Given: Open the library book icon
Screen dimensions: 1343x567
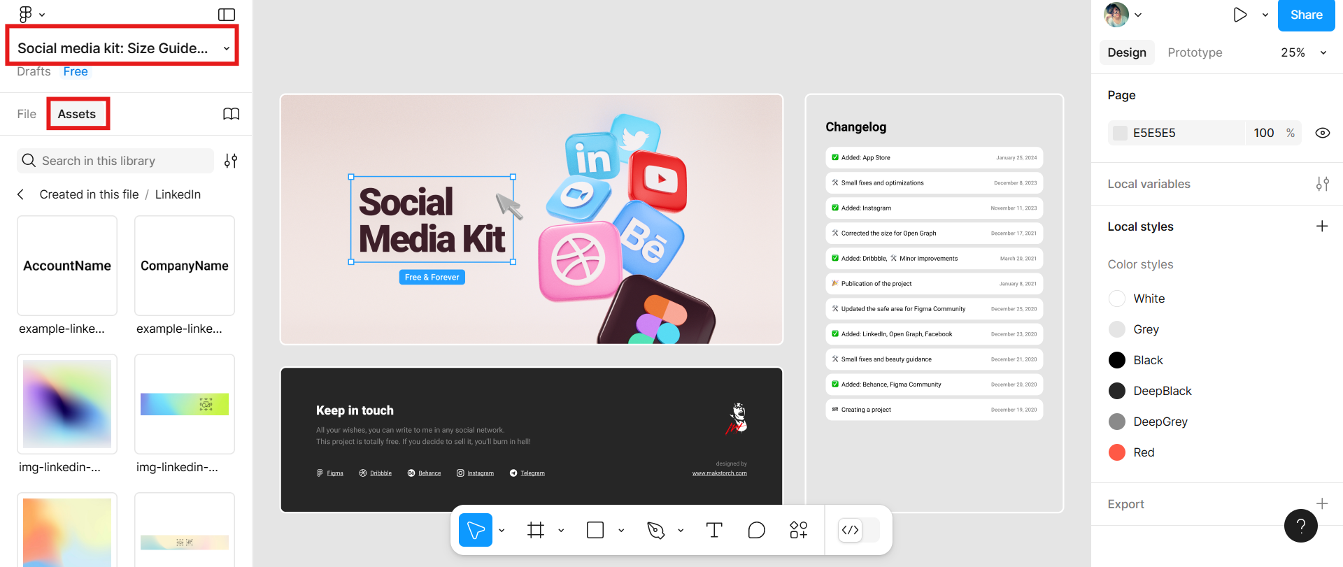Looking at the screenshot, I should [x=231, y=114].
